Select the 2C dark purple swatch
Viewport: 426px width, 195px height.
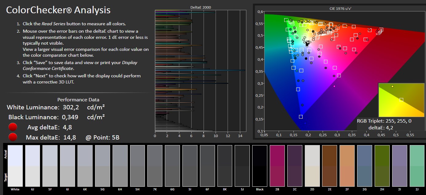[295, 166]
